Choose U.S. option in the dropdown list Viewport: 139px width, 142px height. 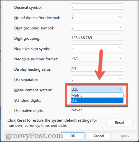(x=97, y=100)
